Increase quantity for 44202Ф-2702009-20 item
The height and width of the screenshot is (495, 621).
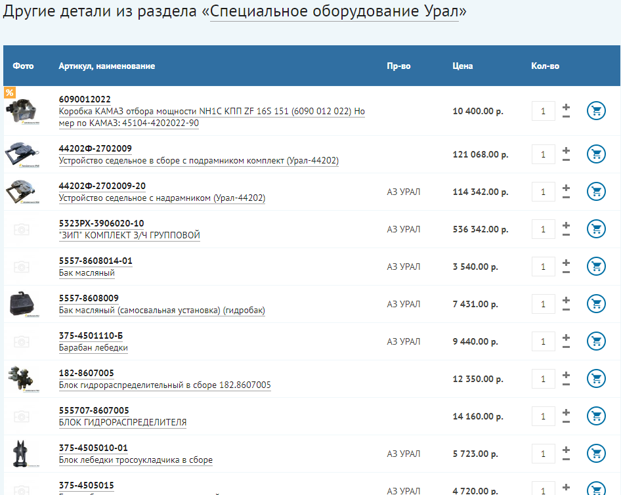(566, 187)
